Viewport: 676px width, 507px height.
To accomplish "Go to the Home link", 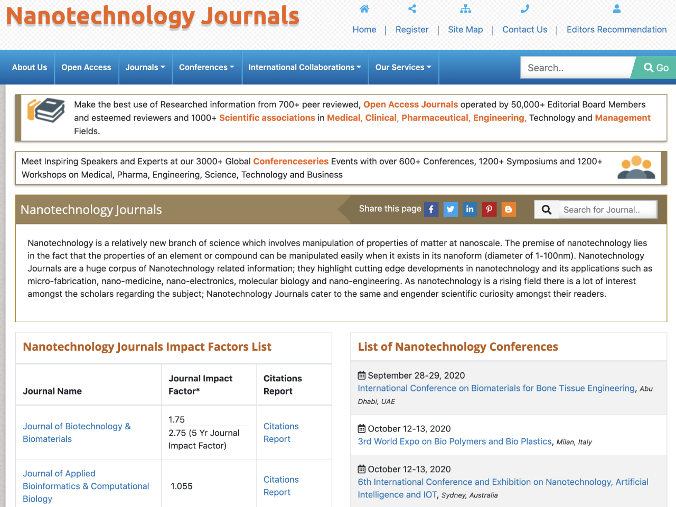I will 364,30.
